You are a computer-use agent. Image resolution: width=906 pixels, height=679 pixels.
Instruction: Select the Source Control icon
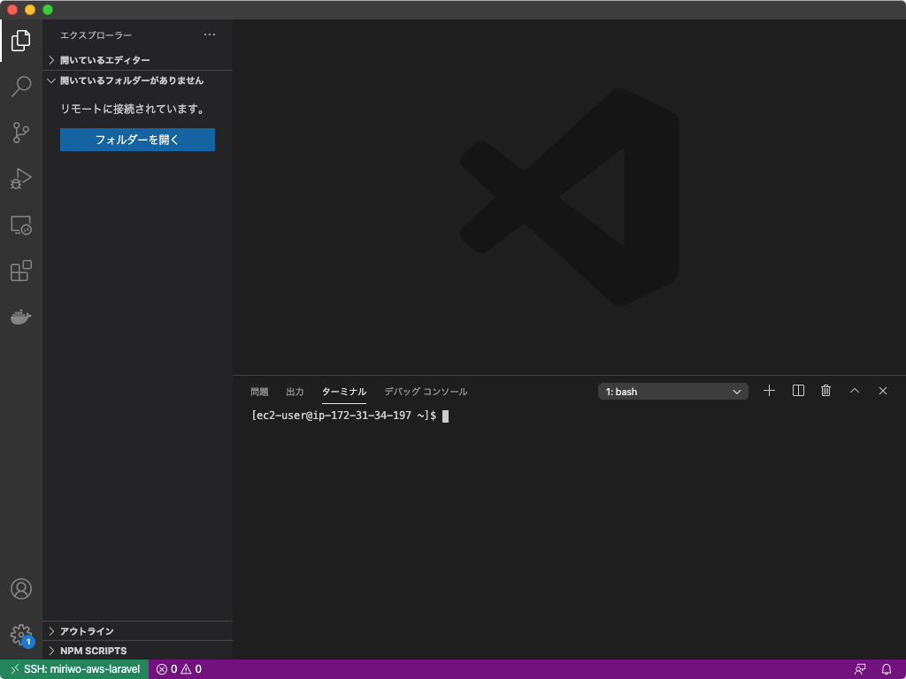20,133
